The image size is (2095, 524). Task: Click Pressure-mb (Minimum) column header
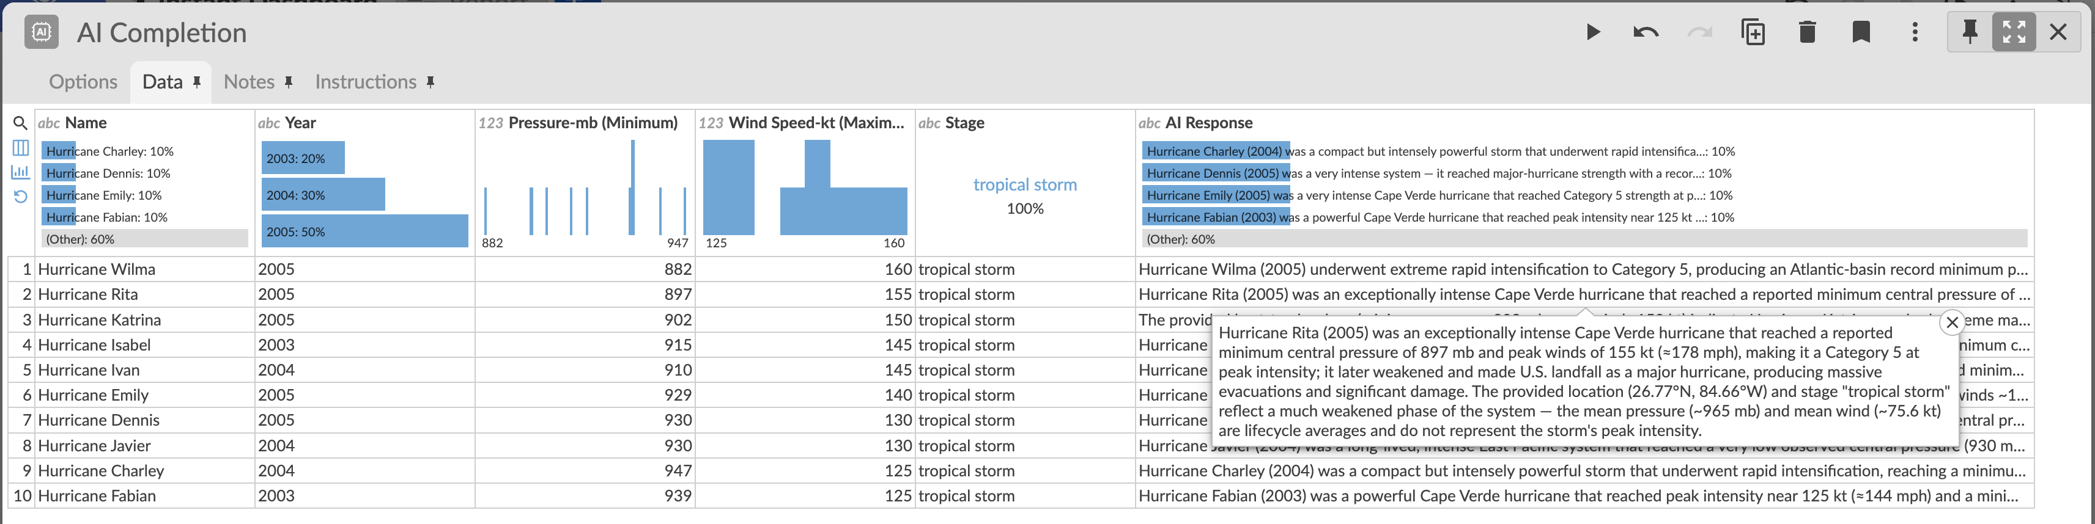click(585, 123)
